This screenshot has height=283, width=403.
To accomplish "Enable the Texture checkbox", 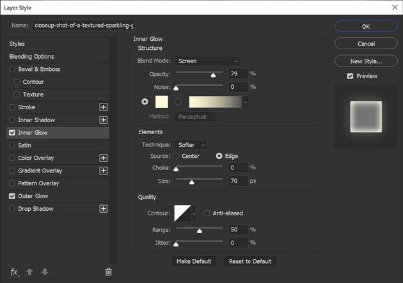I will click(17, 95).
